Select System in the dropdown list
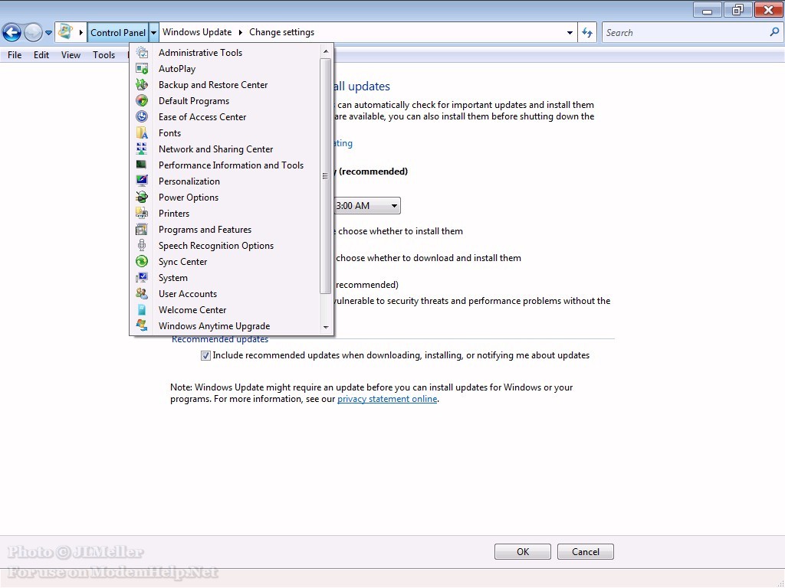Viewport: 785px width, 588px height. click(225, 277)
